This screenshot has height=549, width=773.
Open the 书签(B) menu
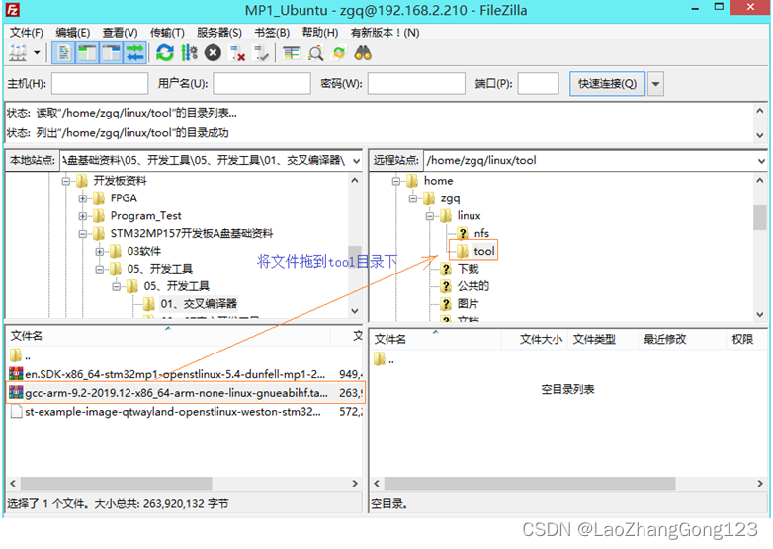pos(272,33)
